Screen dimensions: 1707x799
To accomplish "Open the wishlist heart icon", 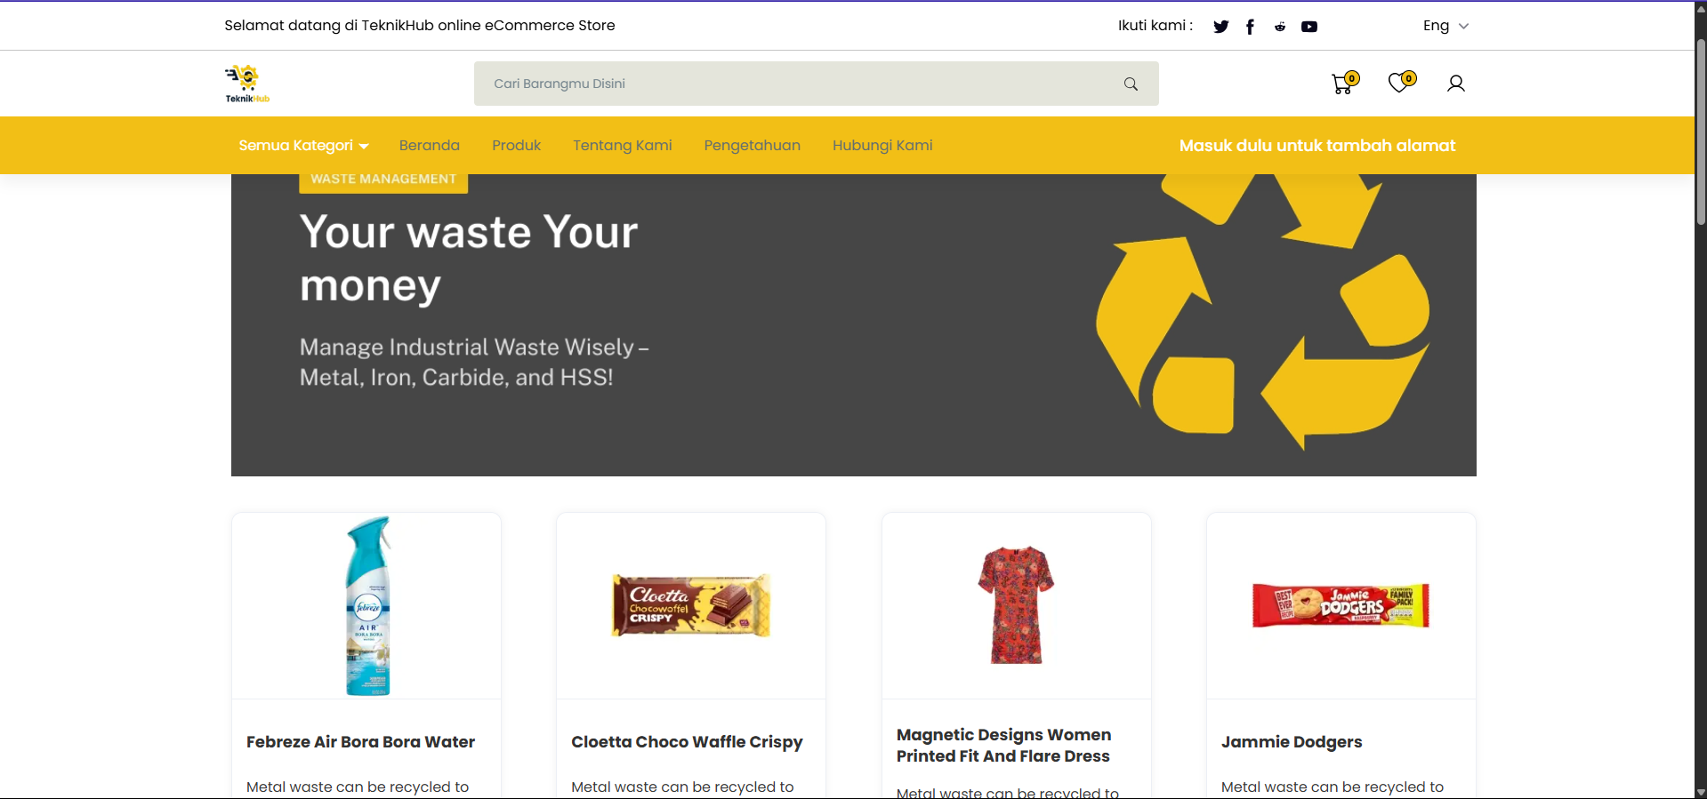I will click(x=1399, y=83).
